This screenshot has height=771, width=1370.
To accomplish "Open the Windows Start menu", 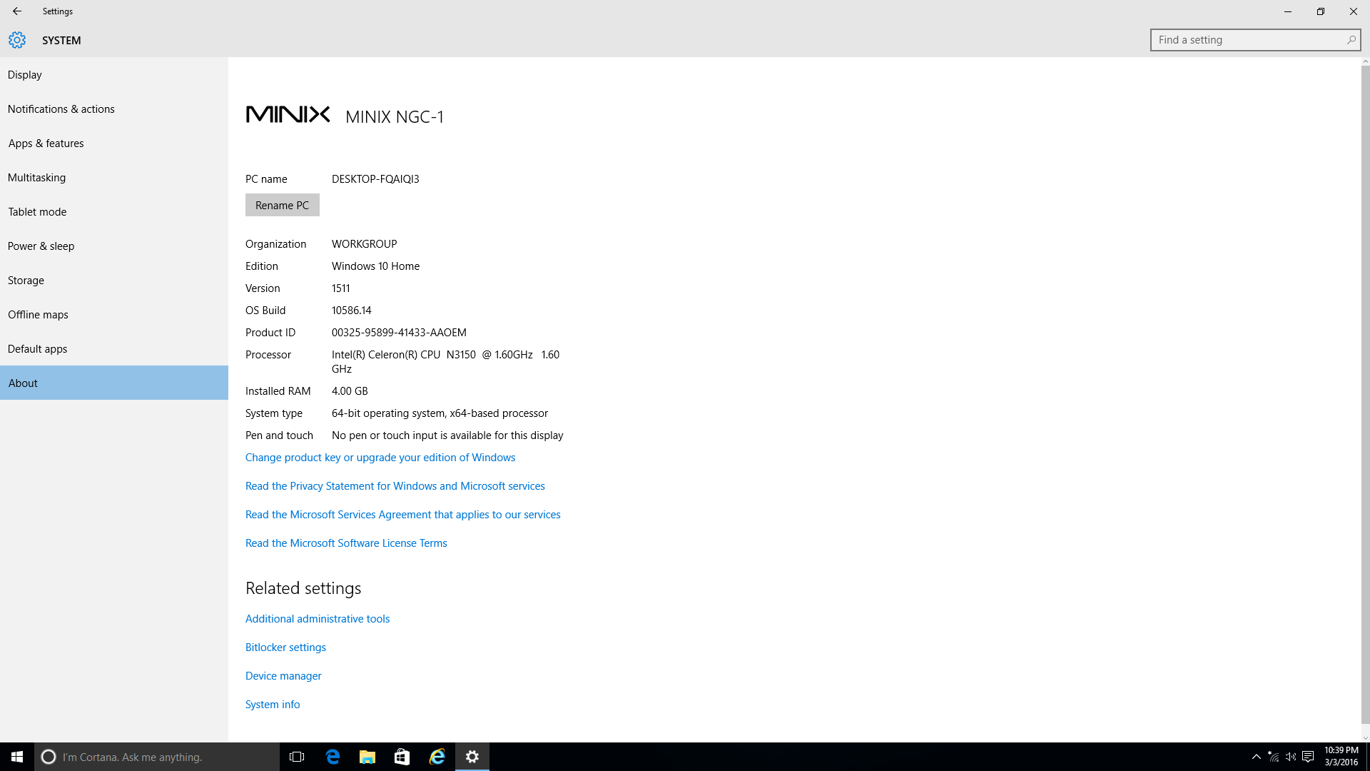I will pyautogui.click(x=17, y=757).
